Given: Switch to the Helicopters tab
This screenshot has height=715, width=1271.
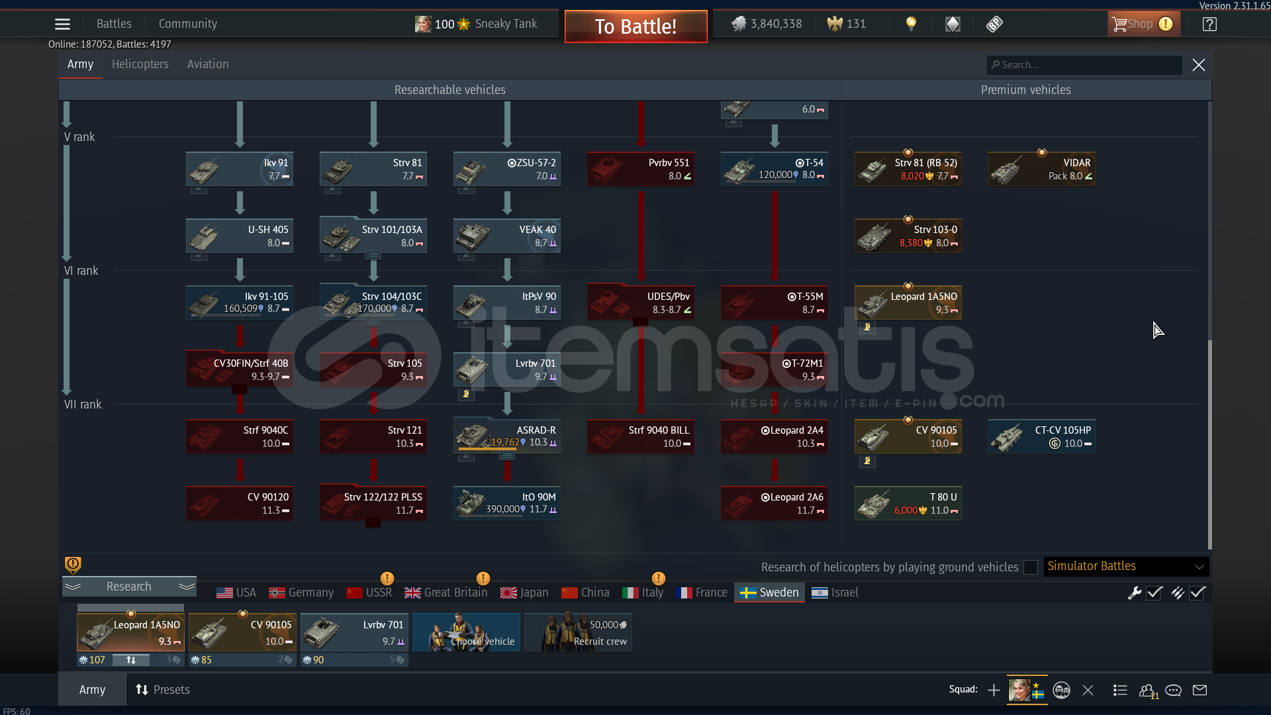Looking at the screenshot, I should (140, 64).
